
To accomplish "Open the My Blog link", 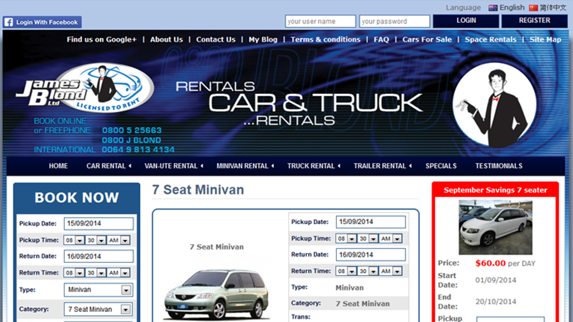I will tap(263, 39).
